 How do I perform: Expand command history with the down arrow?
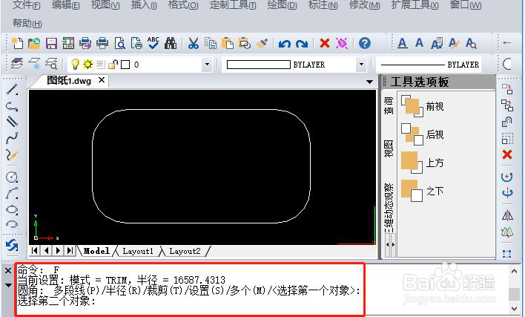(8, 285)
